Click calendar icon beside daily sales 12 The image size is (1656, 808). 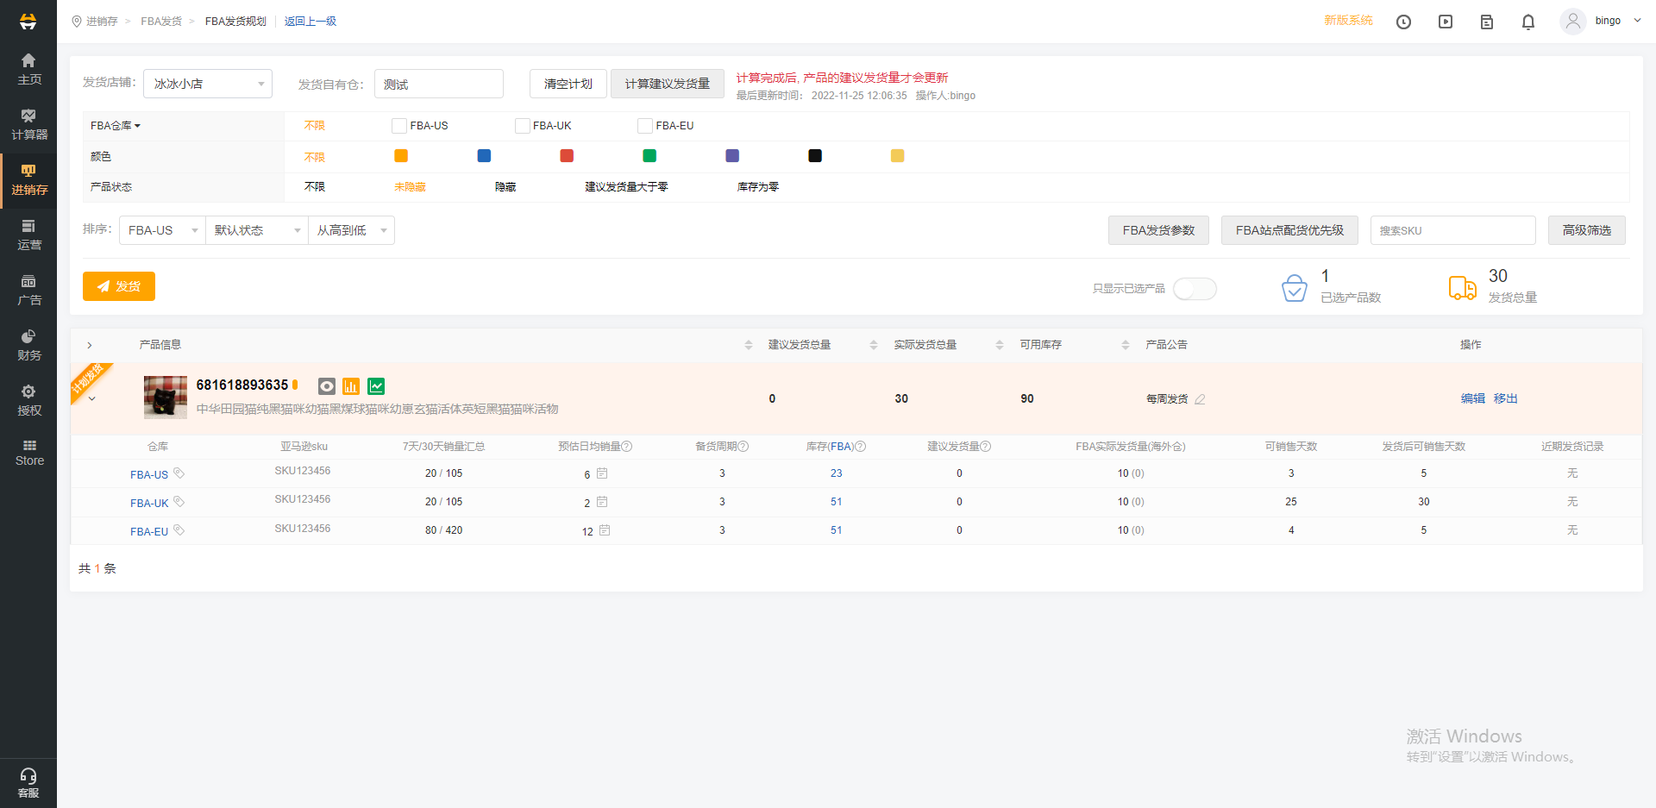(605, 530)
